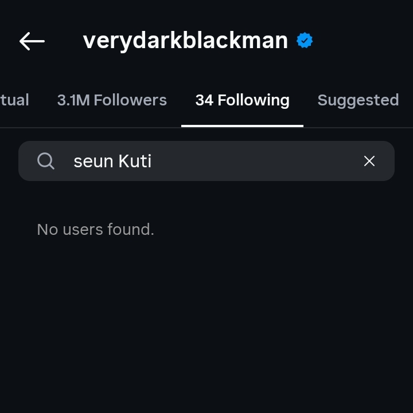This screenshot has width=413, height=413.
Task: Click the verydarkblackman username title
Action: [x=185, y=41]
